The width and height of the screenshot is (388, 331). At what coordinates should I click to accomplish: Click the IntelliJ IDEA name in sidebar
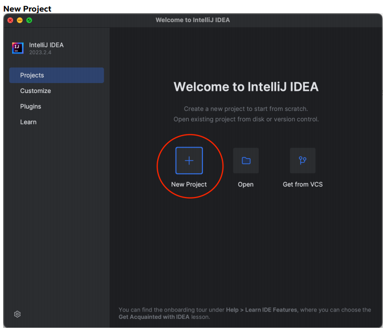tap(46, 45)
